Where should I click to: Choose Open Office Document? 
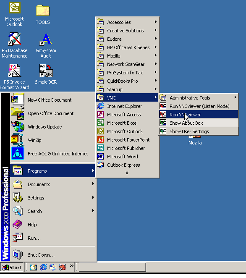tap(53, 113)
